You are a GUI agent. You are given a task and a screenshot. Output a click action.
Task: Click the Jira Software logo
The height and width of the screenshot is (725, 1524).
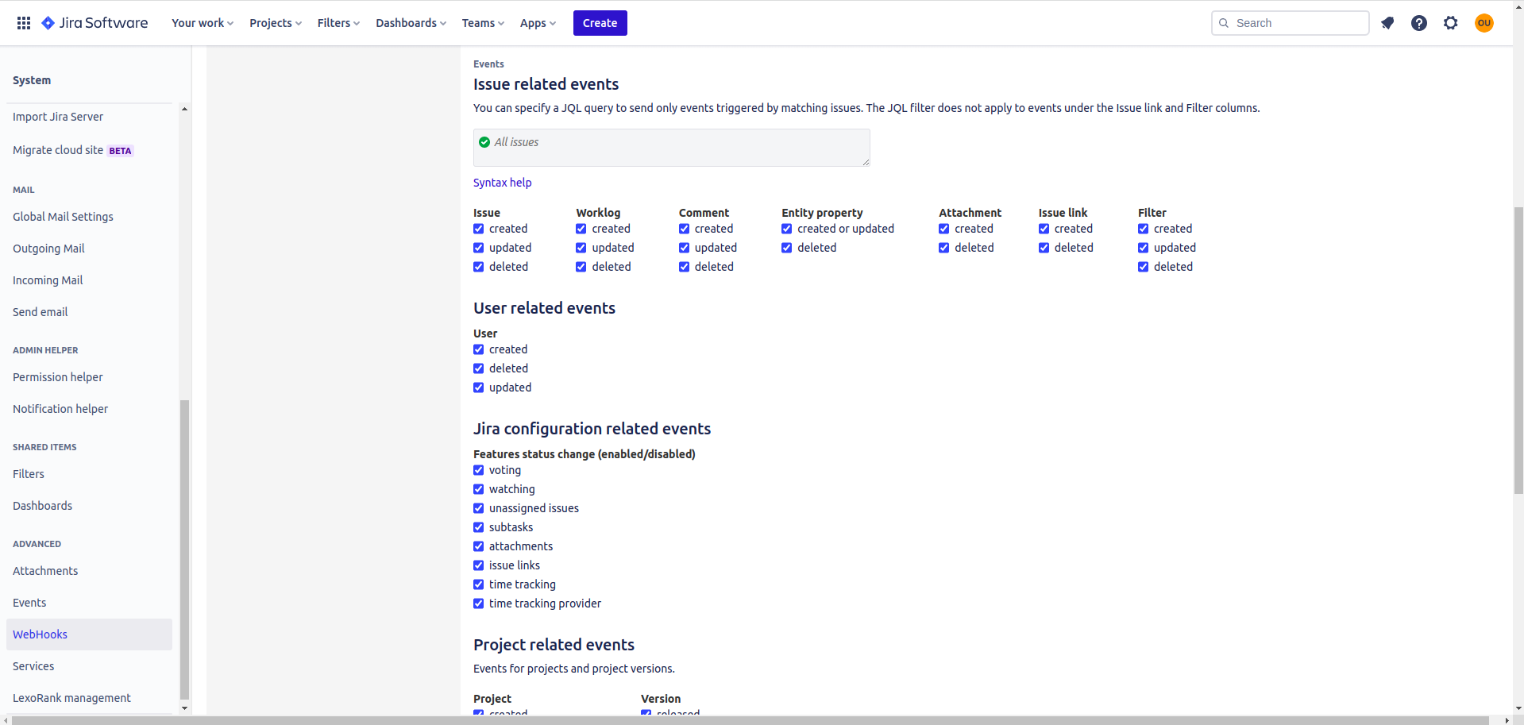95,23
